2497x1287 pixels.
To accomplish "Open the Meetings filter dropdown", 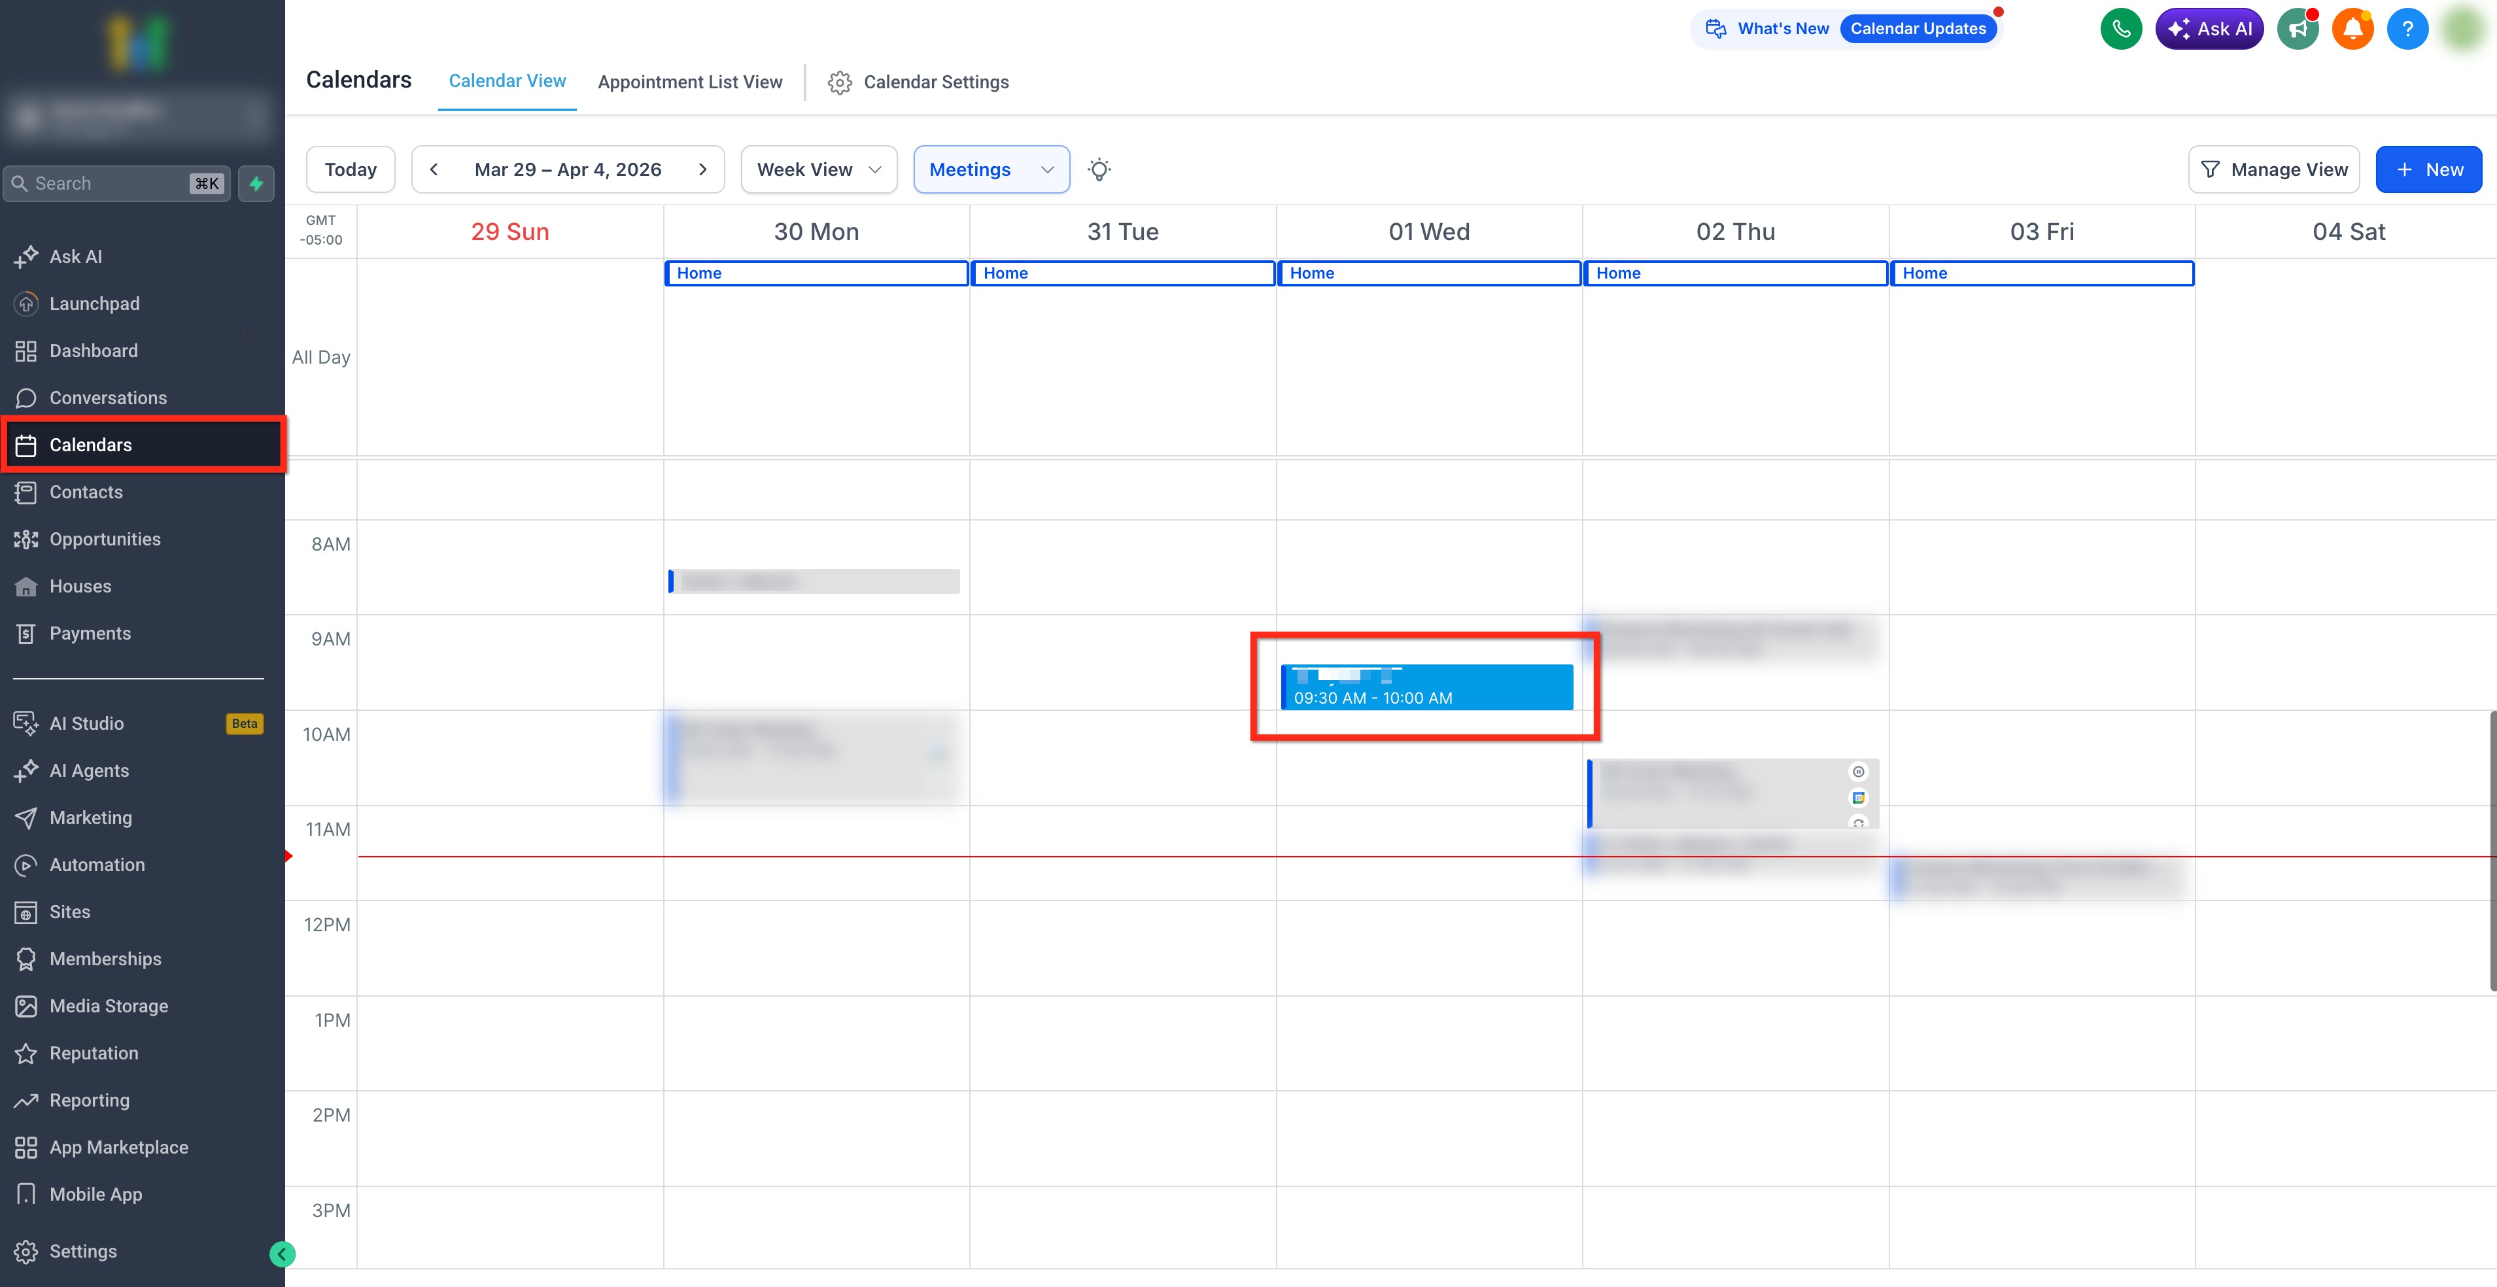I will click(x=991, y=169).
